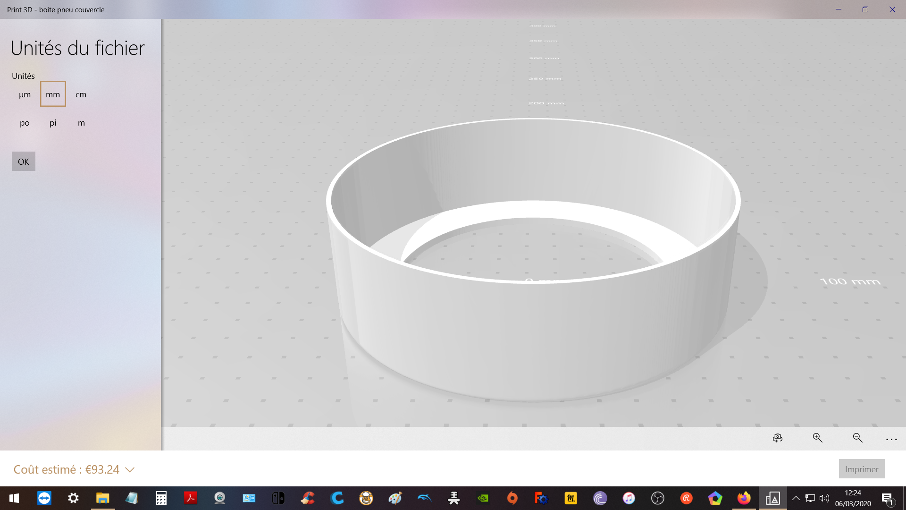906x510 pixels.
Task: Open Firefox from the taskbar
Action: 744,498
